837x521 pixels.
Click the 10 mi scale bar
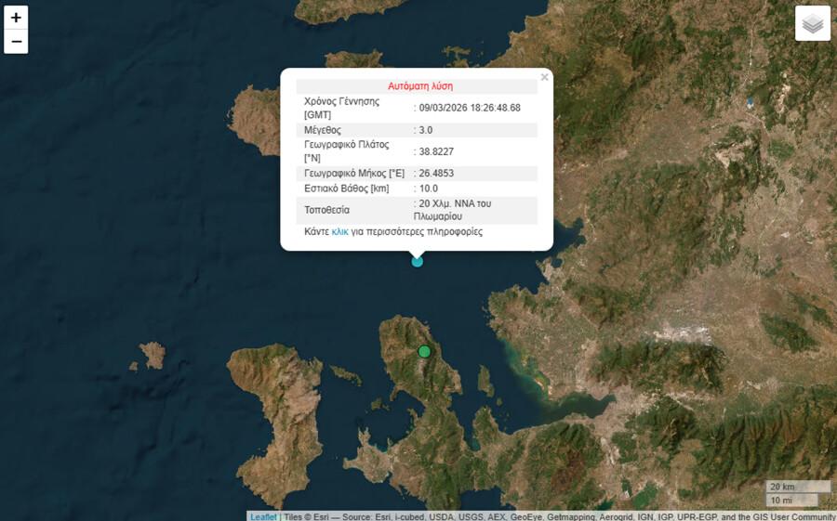tap(790, 501)
